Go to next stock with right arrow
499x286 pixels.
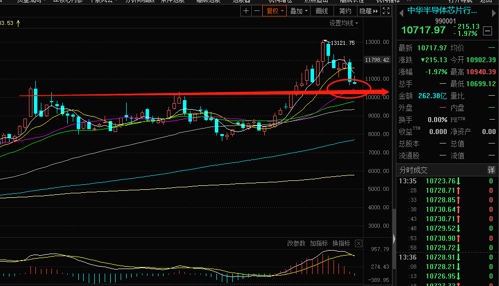point(494,13)
